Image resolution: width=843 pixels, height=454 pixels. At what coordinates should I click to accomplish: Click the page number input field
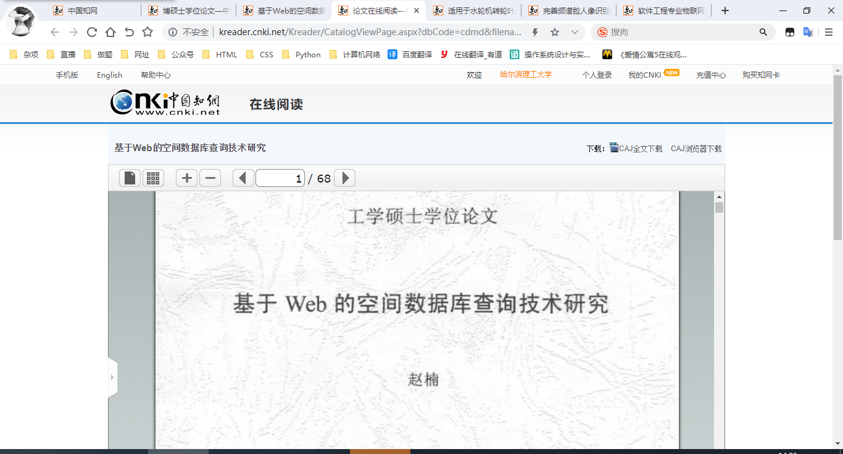pyautogui.click(x=280, y=178)
